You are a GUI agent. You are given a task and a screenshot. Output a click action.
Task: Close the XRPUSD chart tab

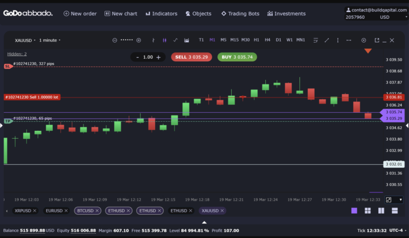click(x=35, y=211)
